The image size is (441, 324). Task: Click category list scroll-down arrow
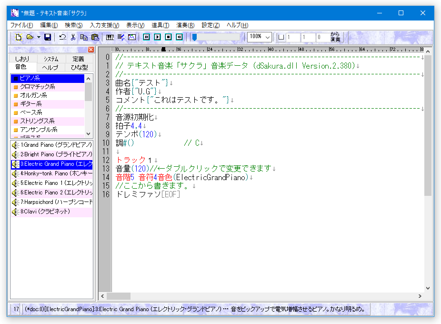[x=88, y=134]
